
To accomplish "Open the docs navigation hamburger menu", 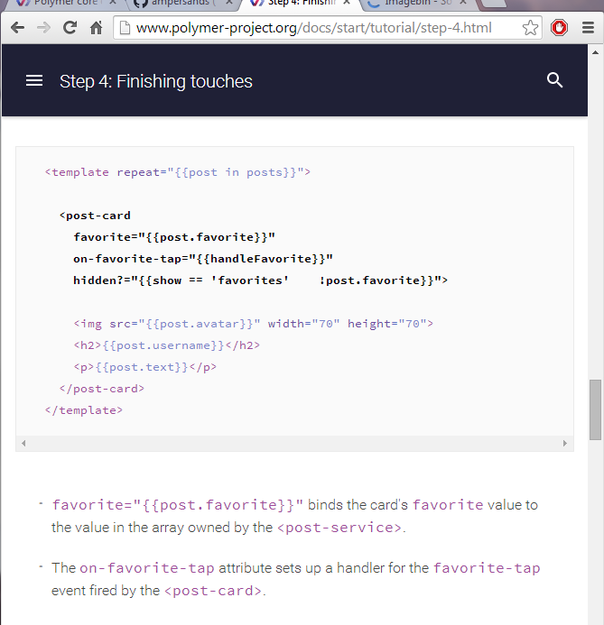I will click(x=34, y=80).
